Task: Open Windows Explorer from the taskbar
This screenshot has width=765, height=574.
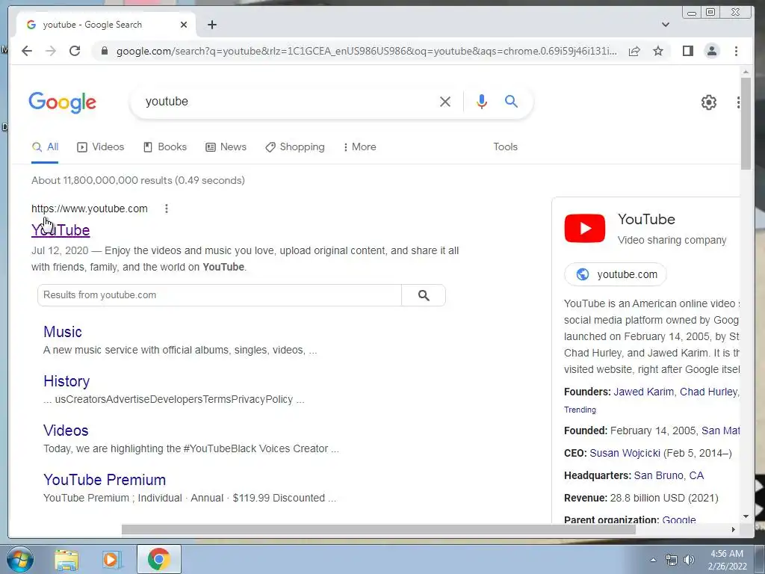Action: click(x=66, y=560)
